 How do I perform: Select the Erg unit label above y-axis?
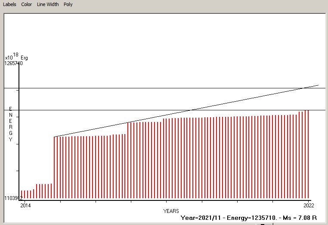24,58
